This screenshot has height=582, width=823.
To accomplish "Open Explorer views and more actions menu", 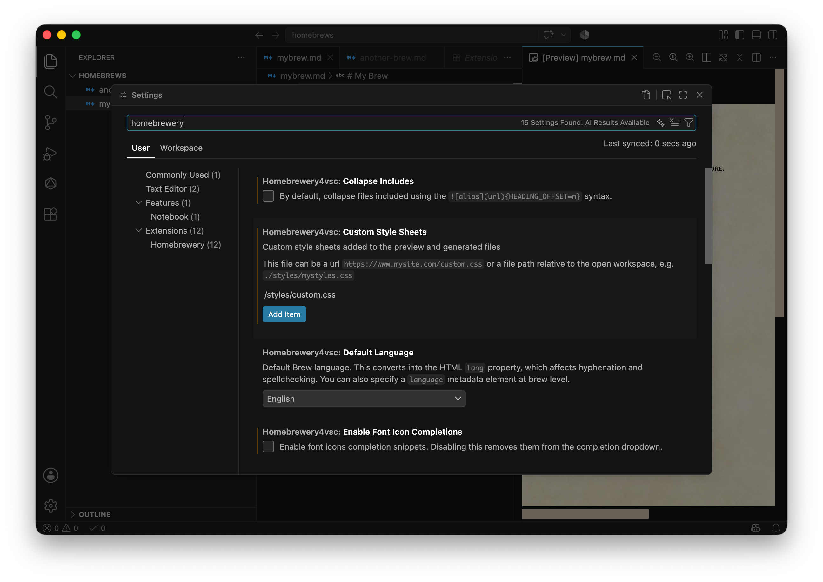I will (241, 58).
